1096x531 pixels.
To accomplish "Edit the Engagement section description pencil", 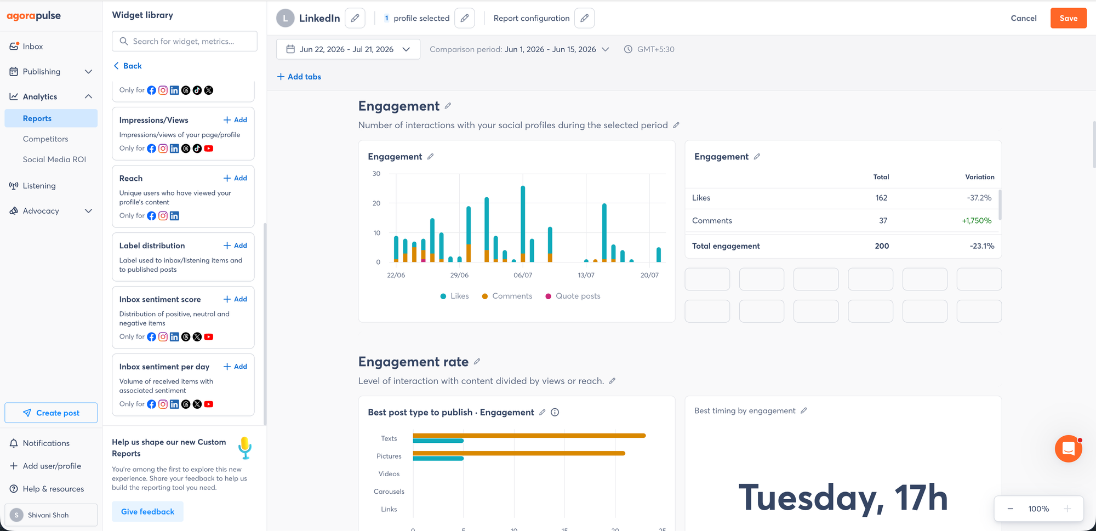I will tap(676, 125).
